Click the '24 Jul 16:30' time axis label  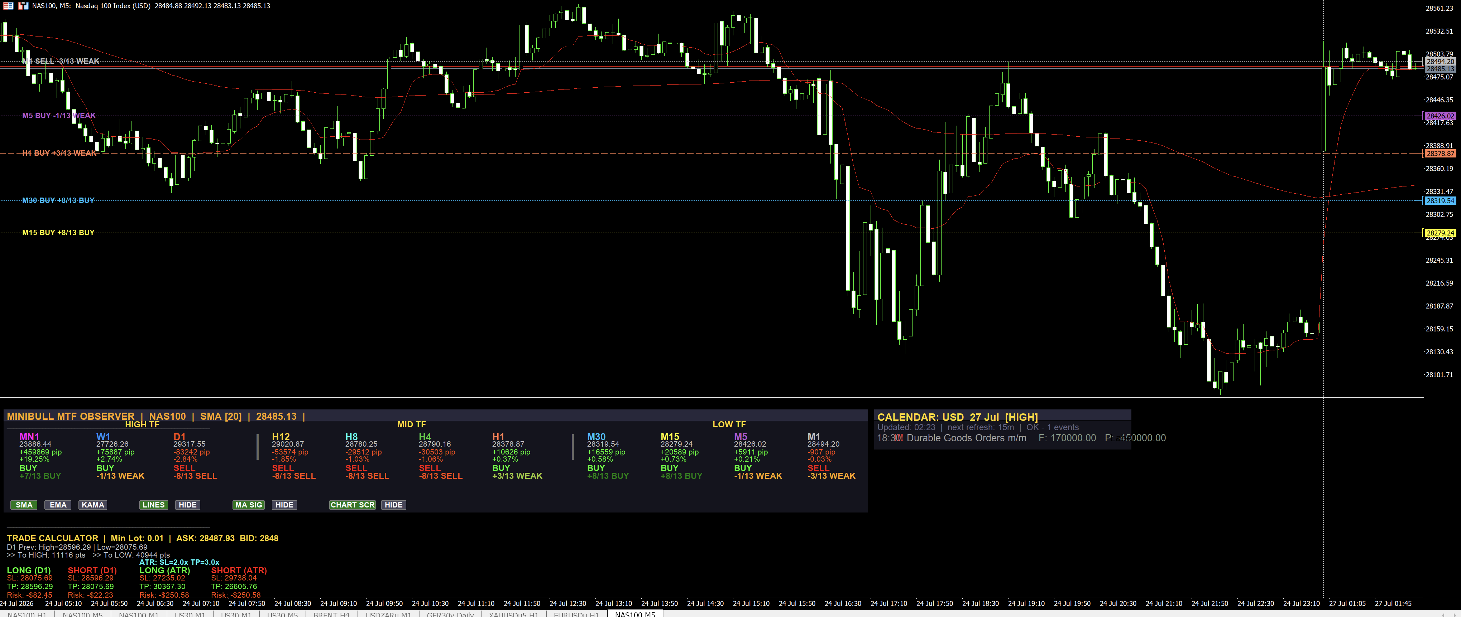[x=843, y=603]
